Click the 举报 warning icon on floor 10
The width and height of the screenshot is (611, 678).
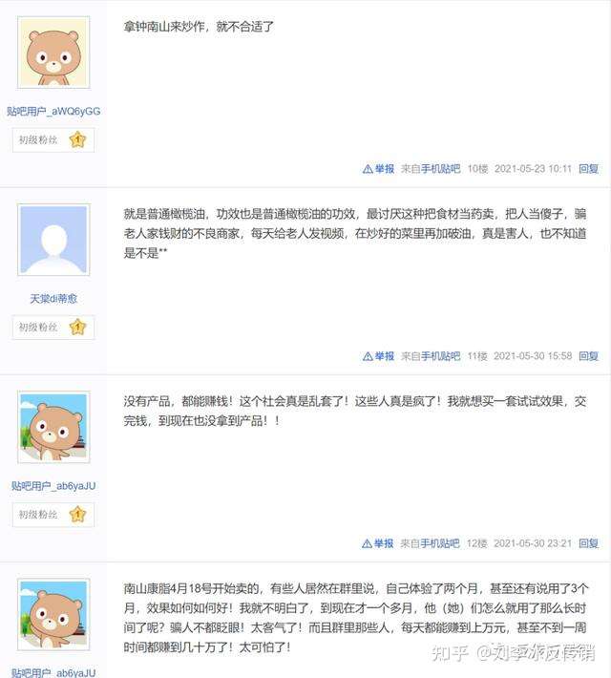point(368,169)
